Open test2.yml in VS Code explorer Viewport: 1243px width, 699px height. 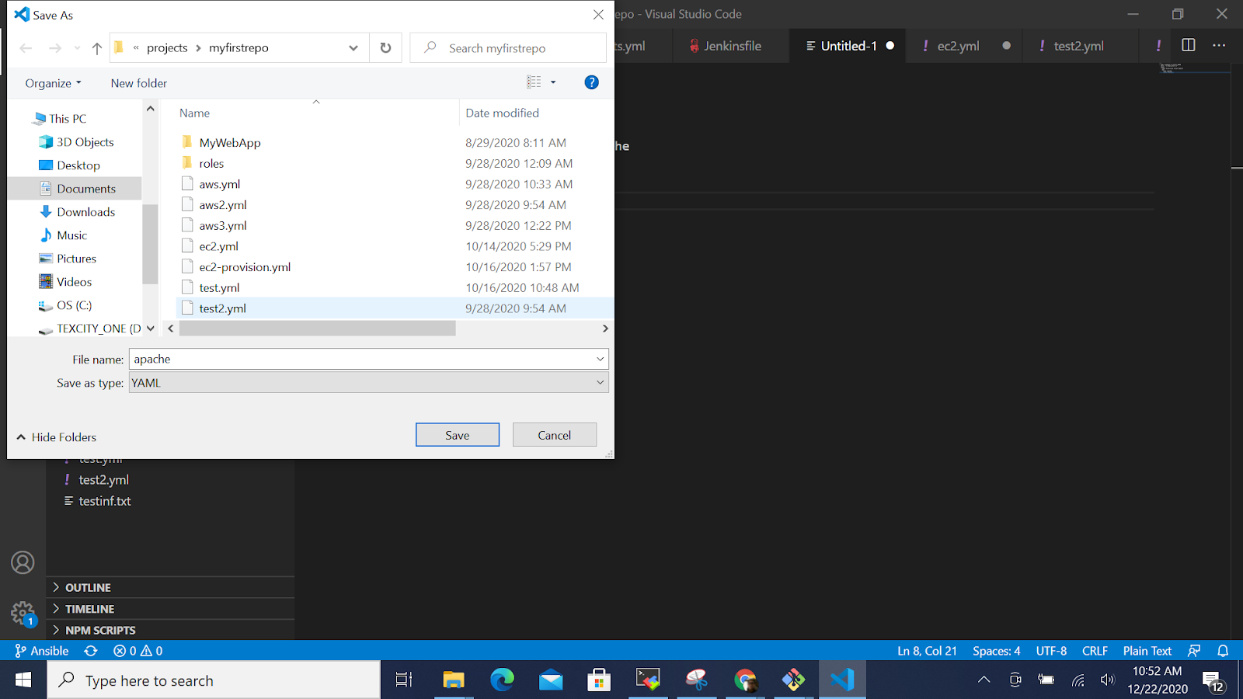point(103,480)
